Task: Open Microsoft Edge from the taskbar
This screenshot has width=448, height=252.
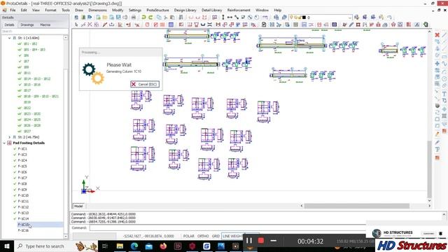Action: 134,246
